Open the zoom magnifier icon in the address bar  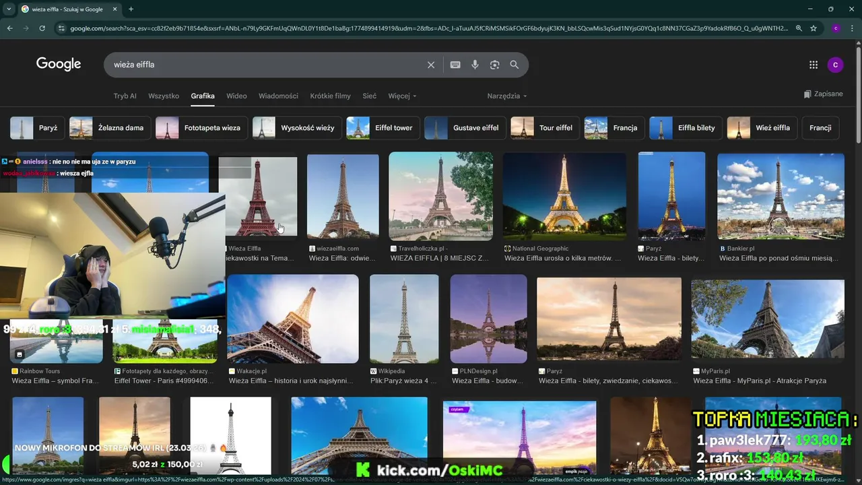pyautogui.click(x=799, y=28)
